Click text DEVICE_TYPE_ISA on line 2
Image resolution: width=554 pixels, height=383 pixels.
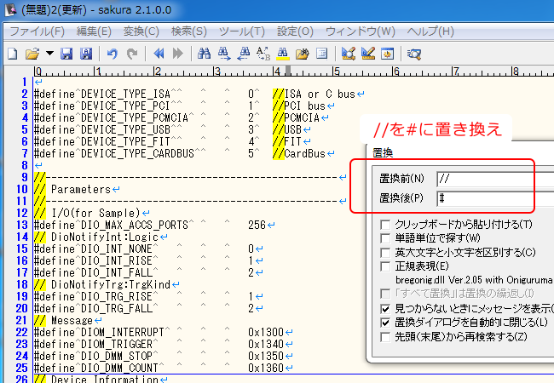pyautogui.click(x=125, y=94)
